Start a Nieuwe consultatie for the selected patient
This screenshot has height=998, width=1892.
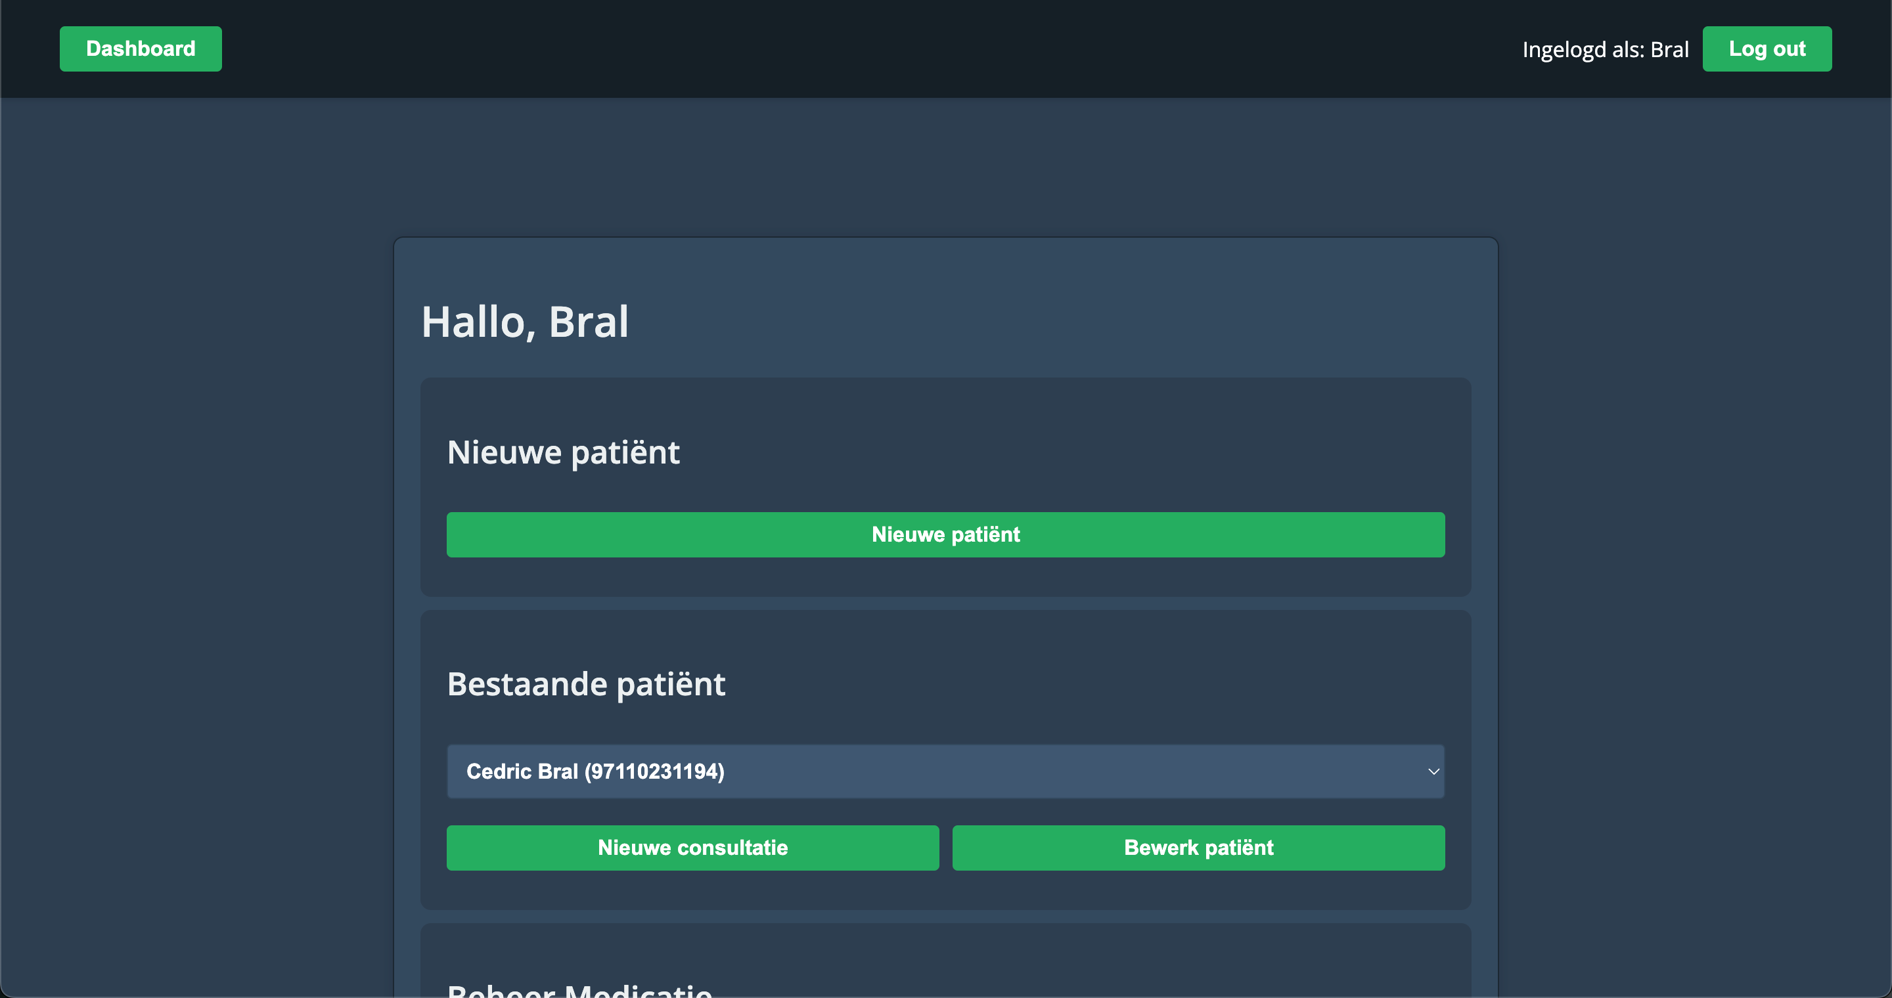tap(692, 848)
